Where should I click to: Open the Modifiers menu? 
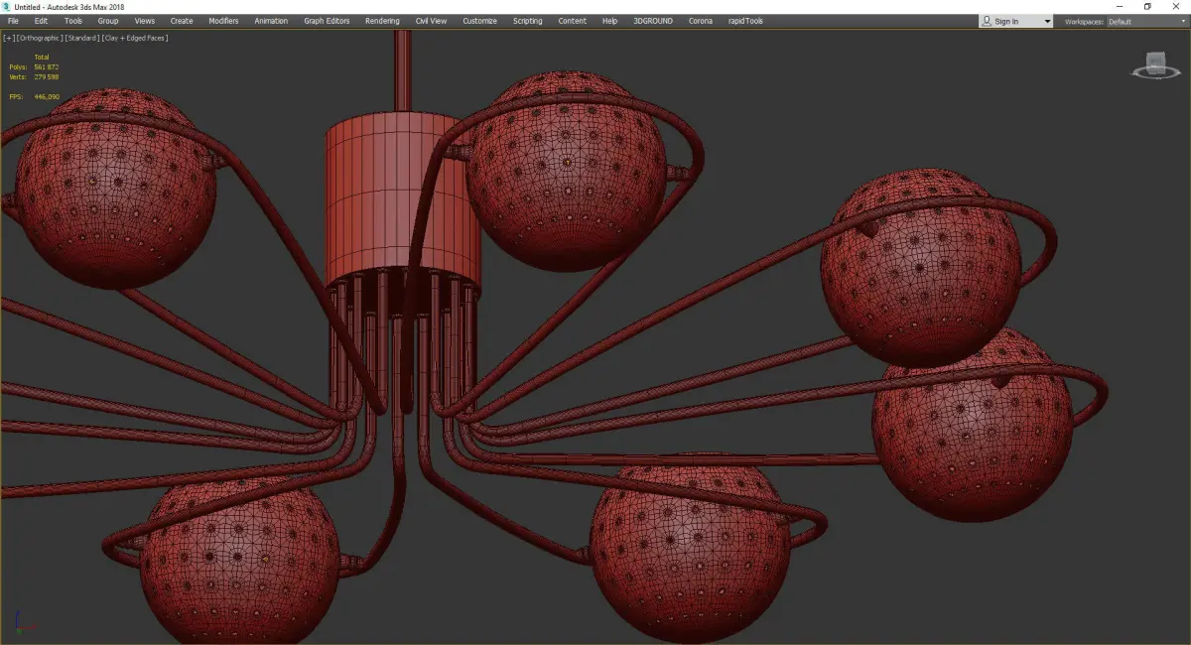point(223,21)
